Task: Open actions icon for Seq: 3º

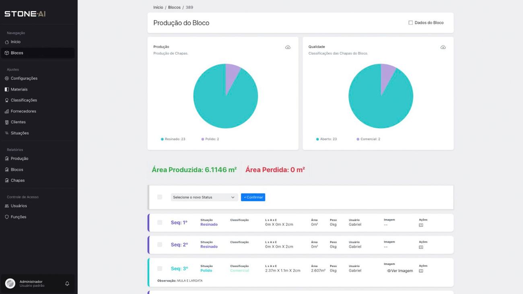Action: click(x=421, y=271)
